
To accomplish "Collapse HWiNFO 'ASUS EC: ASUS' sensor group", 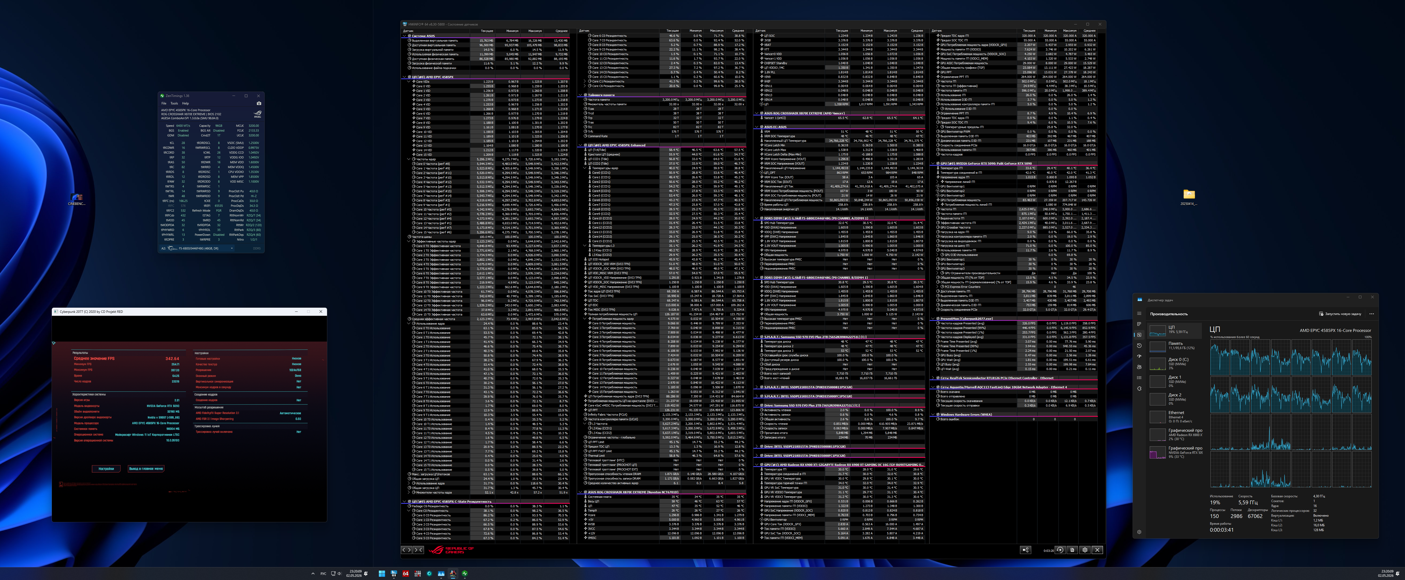I will tap(756, 127).
